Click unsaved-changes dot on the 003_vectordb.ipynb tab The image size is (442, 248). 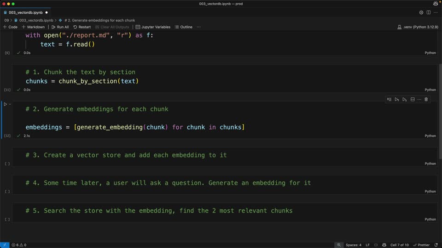[x=47, y=12]
